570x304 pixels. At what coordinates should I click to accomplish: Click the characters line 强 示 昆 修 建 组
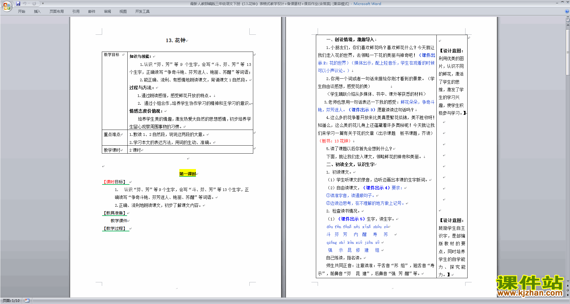click(x=354, y=250)
